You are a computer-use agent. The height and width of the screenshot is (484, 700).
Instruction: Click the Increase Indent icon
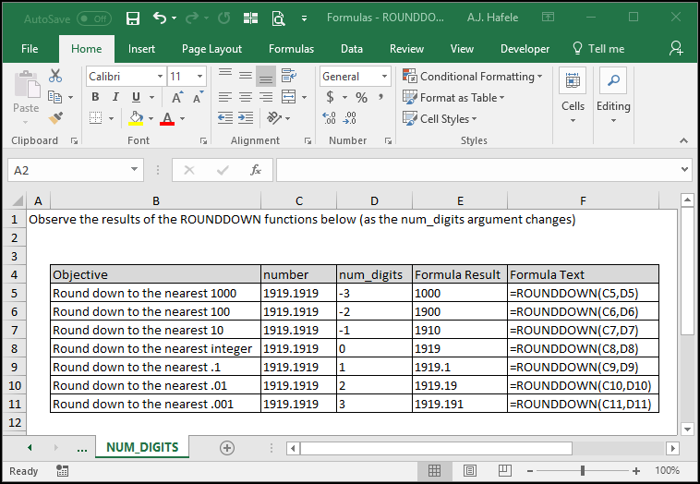[x=246, y=118]
